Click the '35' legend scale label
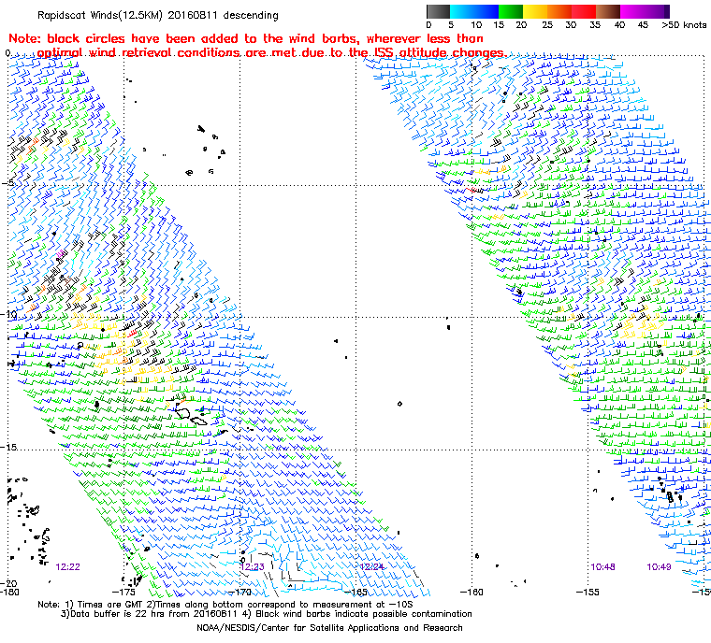Viewport: 711px width, 643px height. pyautogui.click(x=595, y=25)
